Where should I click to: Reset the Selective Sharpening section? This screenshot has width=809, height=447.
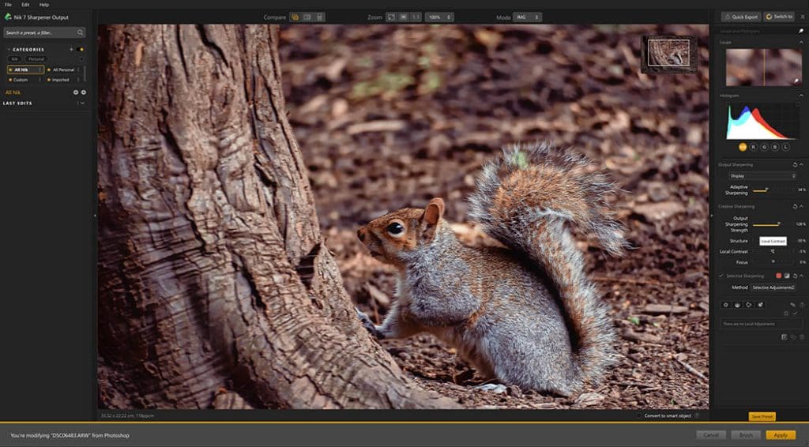tap(795, 276)
